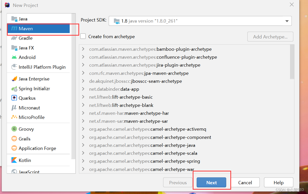Click the IntelliJ IDEA logo in title bar
308x194 pixels.
tap(7, 5)
